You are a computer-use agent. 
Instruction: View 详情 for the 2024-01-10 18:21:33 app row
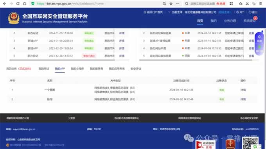[x=243, y=90]
